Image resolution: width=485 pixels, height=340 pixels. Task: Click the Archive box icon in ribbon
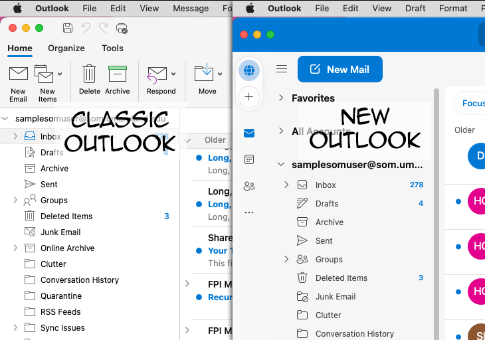tap(117, 74)
